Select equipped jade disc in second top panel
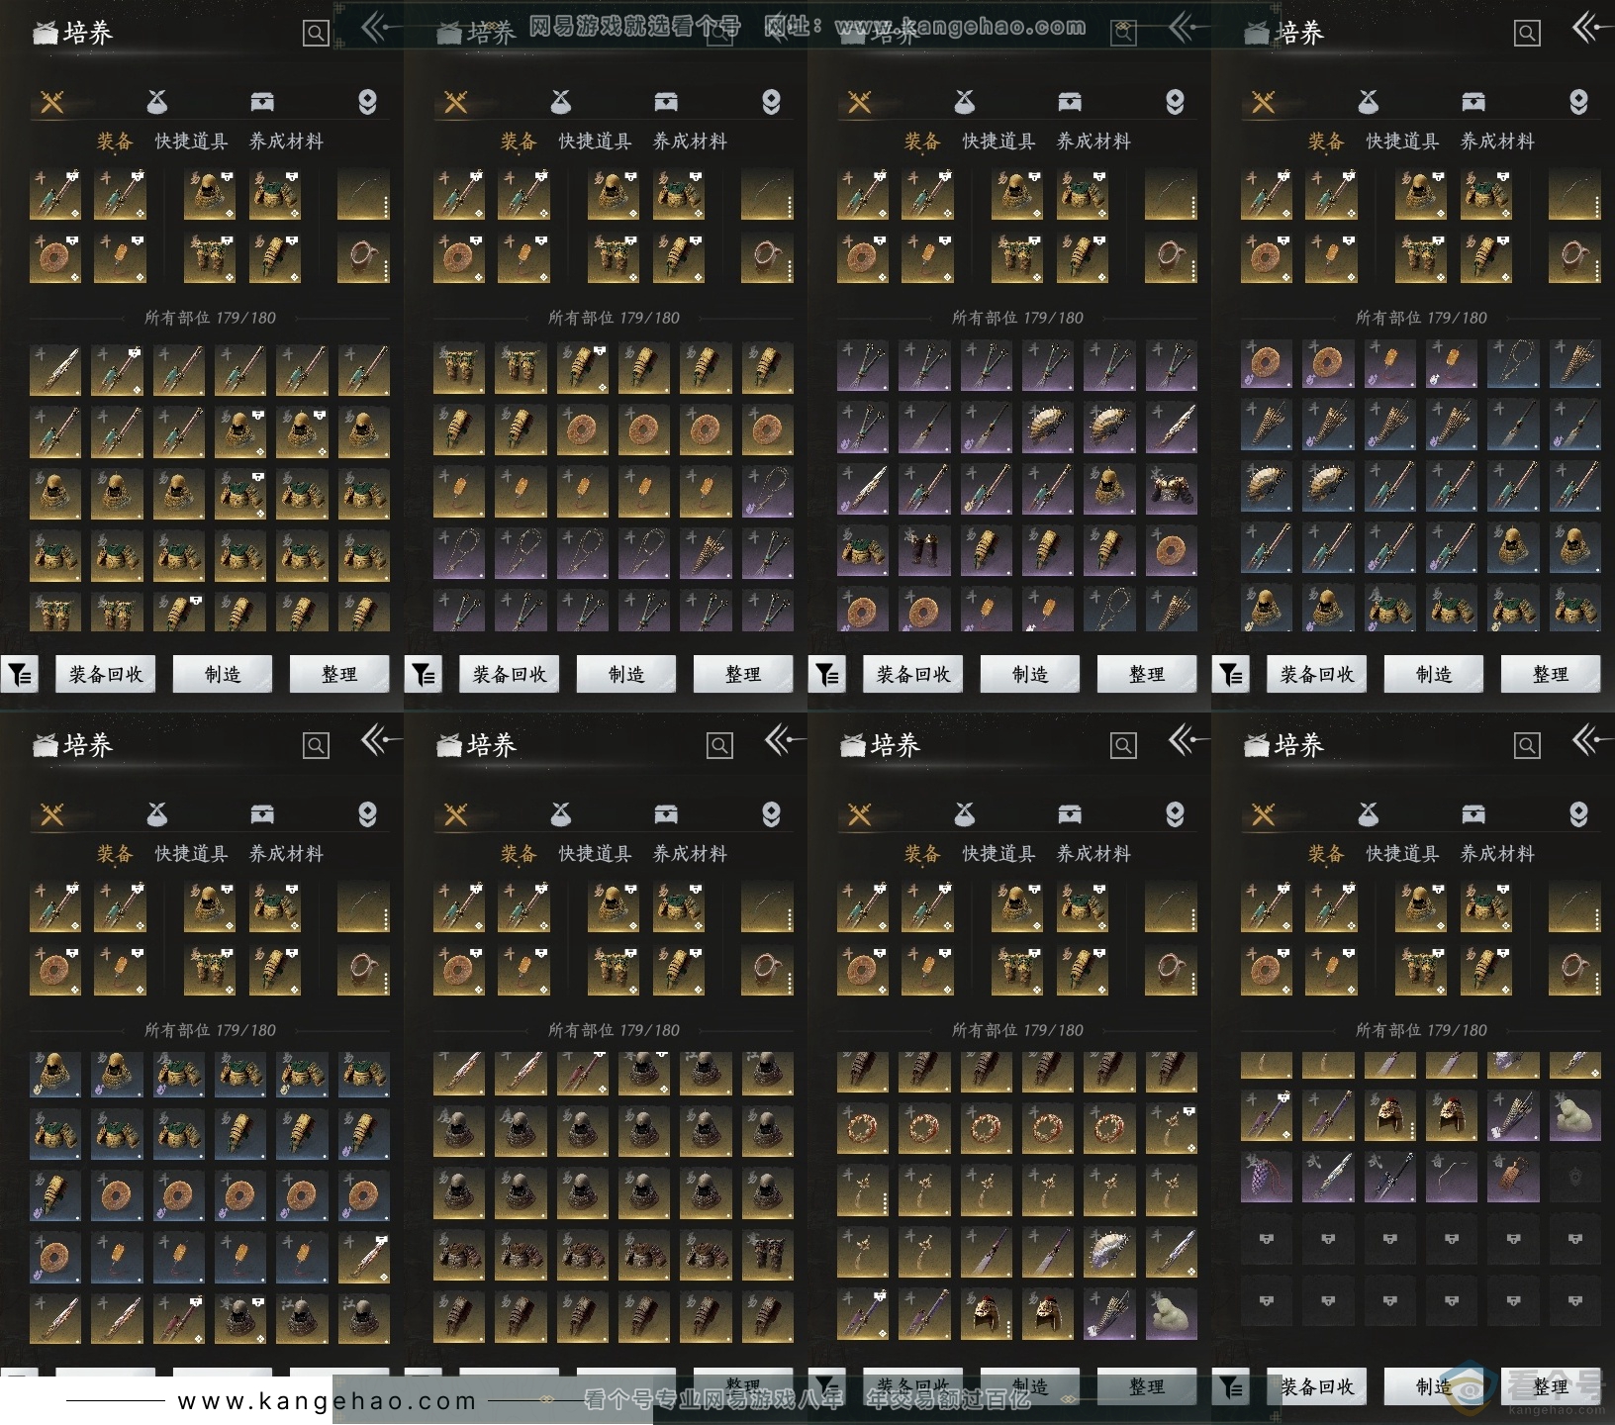 tap(459, 258)
